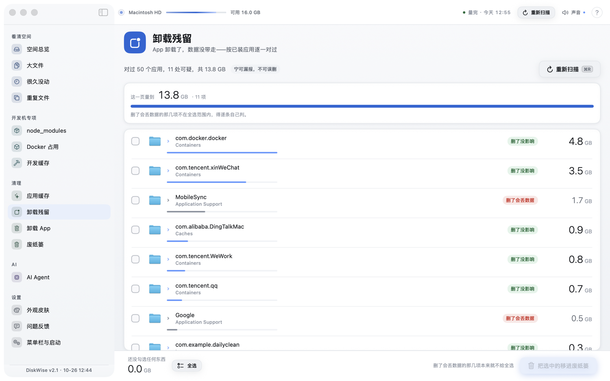Check the MobileSync checkbox

click(135, 200)
